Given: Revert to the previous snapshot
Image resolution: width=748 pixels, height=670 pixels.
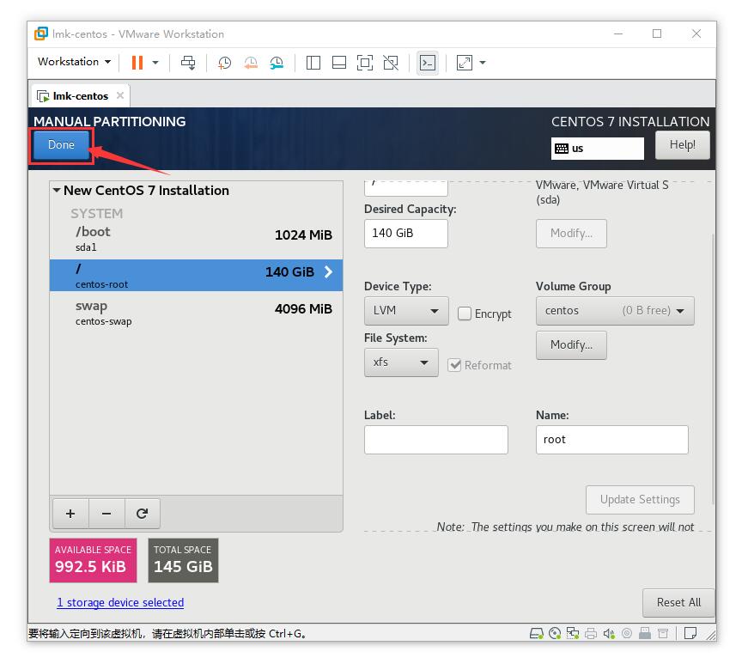Looking at the screenshot, I should (251, 63).
